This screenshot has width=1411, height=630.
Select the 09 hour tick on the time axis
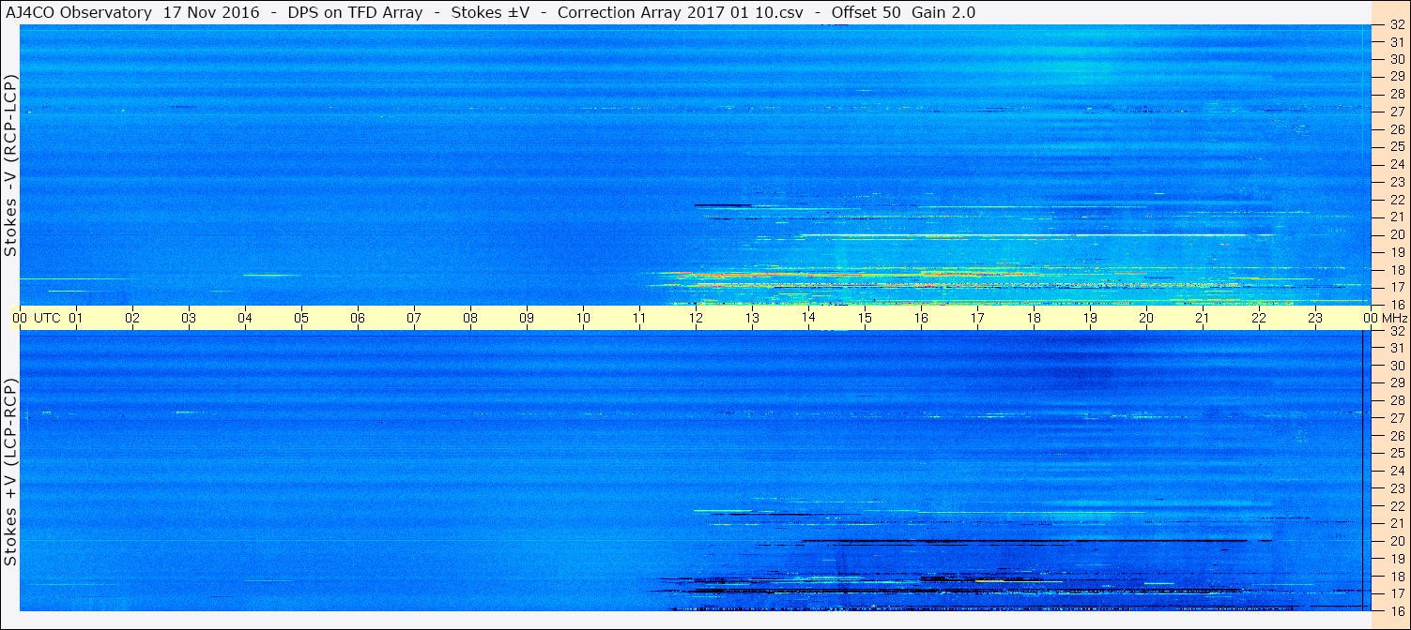pyautogui.click(x=527, y=318)
